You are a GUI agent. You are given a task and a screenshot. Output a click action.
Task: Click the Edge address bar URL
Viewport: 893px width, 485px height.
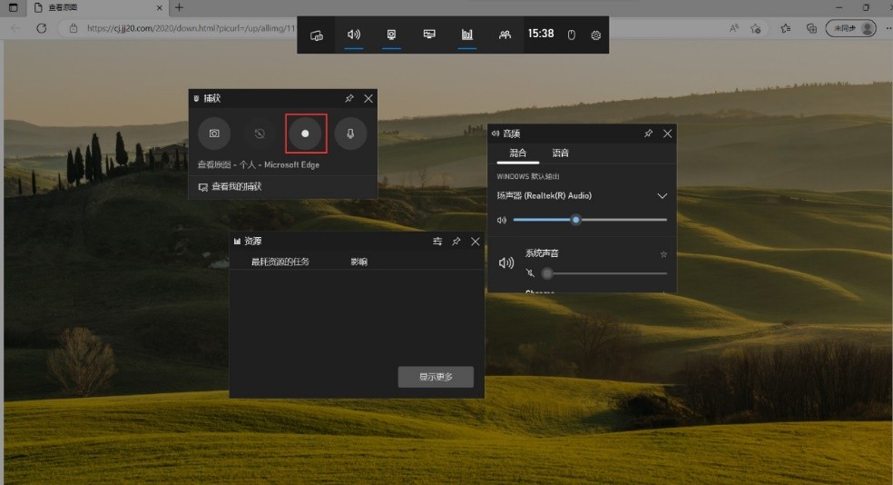pos(191,28)
